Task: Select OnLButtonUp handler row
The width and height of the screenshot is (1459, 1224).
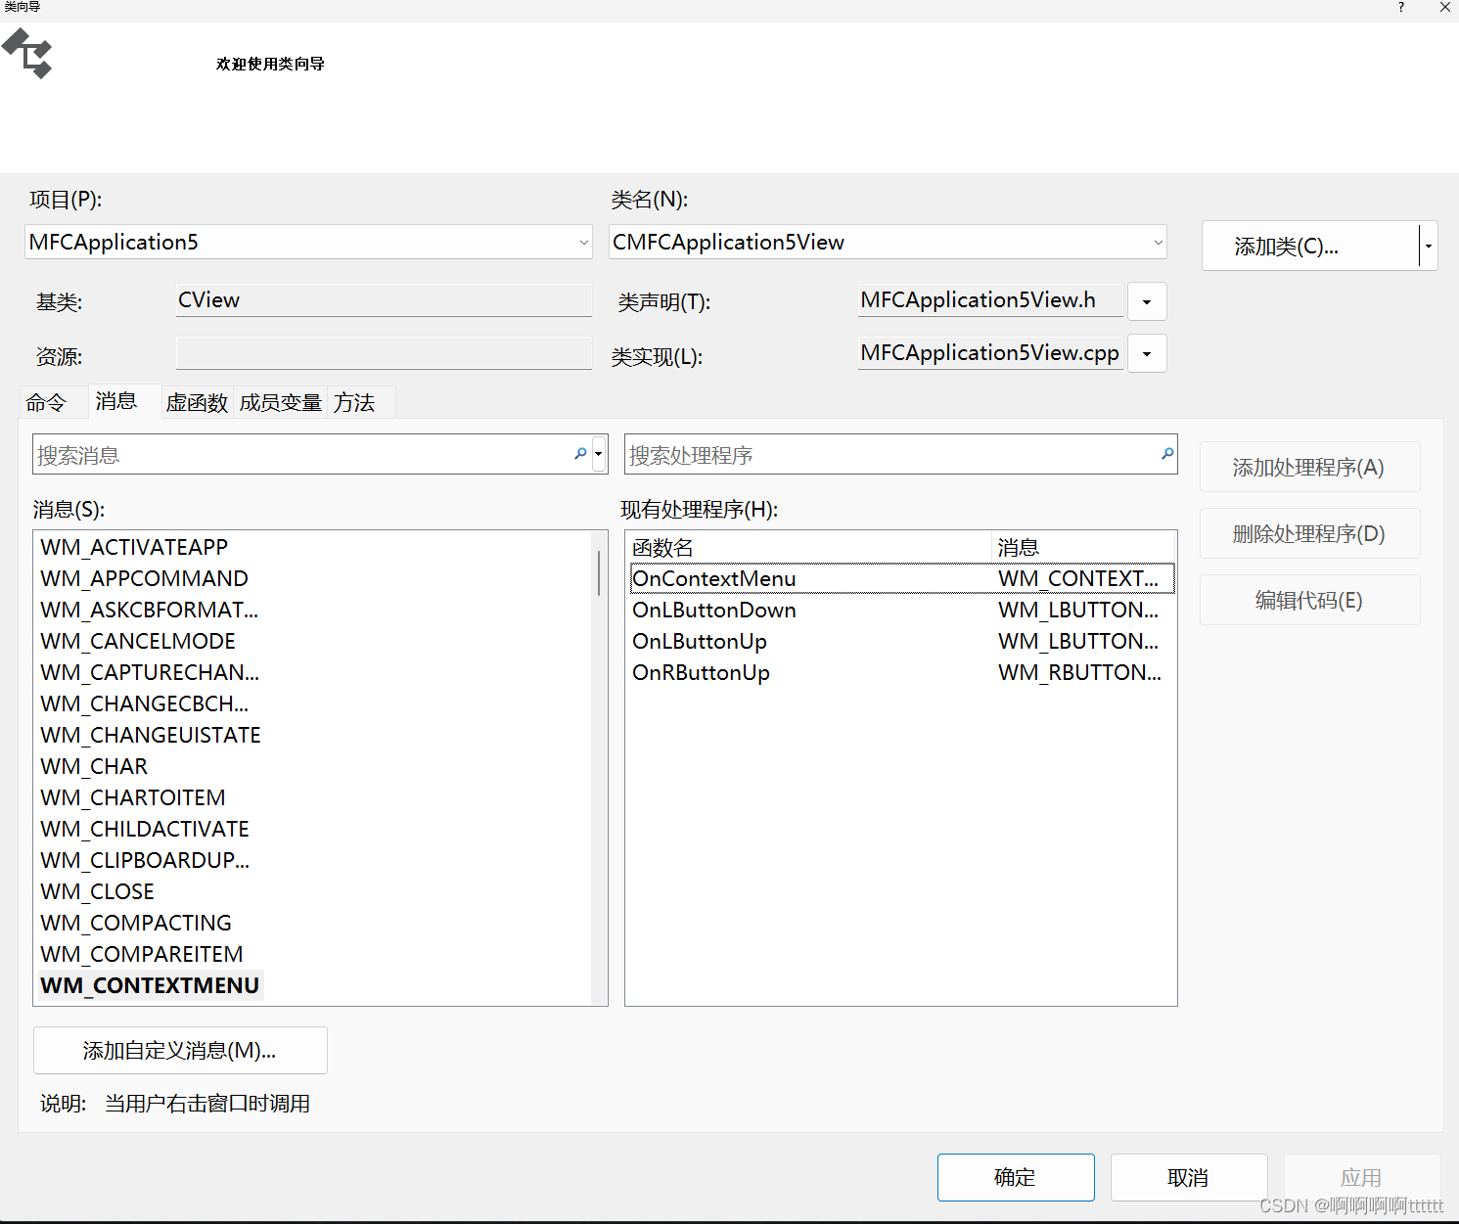Action: tap(902, 641)
